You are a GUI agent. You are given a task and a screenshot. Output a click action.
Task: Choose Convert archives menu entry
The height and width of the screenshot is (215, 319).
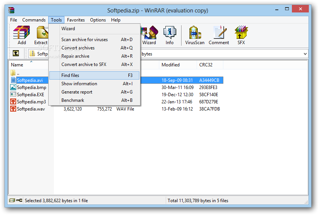tap(95, 48)
